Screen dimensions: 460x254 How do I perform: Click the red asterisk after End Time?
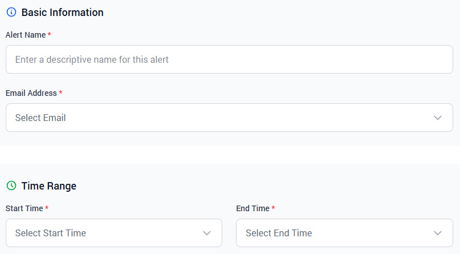274,208
